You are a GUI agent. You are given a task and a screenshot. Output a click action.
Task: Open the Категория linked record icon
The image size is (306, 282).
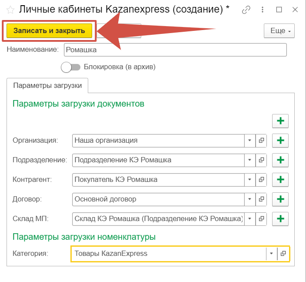[283, 254]
